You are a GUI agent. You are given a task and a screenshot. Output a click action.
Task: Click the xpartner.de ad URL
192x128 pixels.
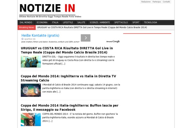click(30, 39)
